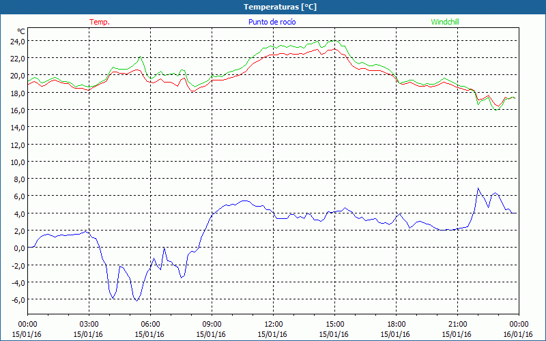The width and height of the screenshot is (546, 341).
Task: Click the '2,0' y-axis value
Action: pyautogui.click(x=20, y=231)
